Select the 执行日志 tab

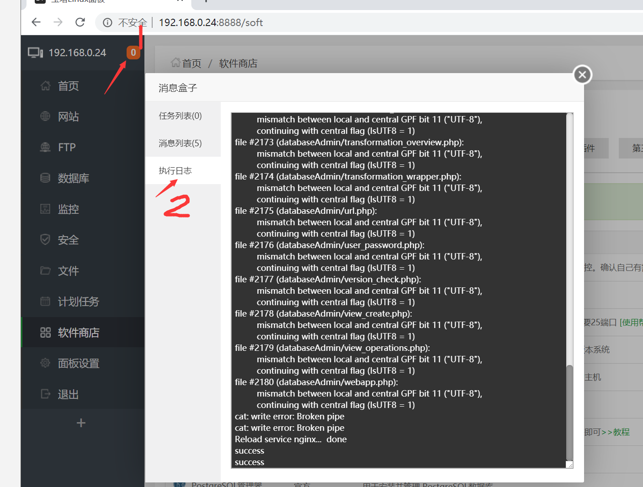pyautogui.click(x=183, y=170)
